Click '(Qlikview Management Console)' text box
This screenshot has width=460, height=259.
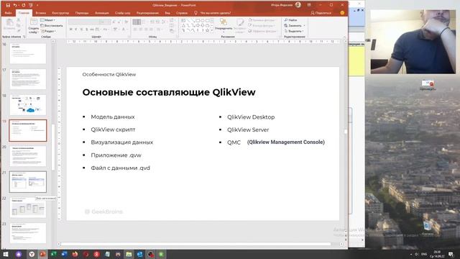pyautogui.click(x=286, y=142)
